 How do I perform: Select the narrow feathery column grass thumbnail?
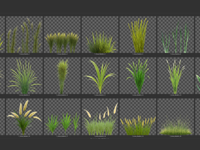[x=62, y=76]
